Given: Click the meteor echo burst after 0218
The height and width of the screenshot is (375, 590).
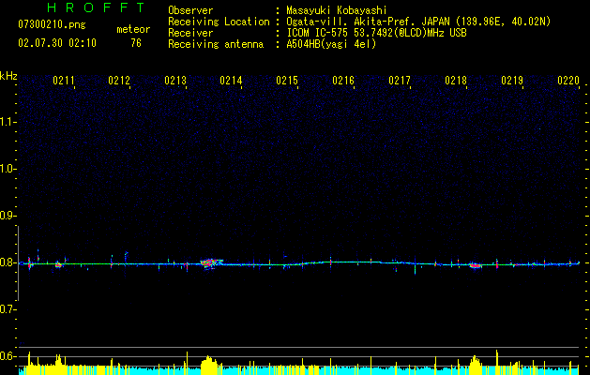Looking at the screenshot, I should coord(476,265).
